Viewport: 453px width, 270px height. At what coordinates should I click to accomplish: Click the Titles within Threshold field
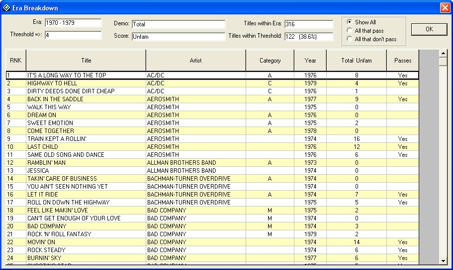pos(309,37)
